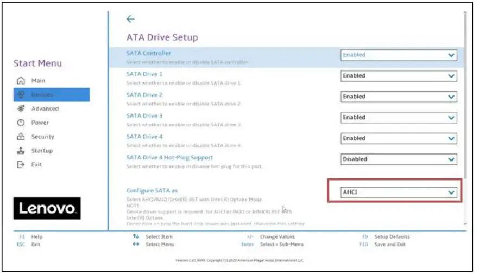Screen dimensions: 479x276
Task: Click the Startup icon in sidebar
Action: point(21,150)
